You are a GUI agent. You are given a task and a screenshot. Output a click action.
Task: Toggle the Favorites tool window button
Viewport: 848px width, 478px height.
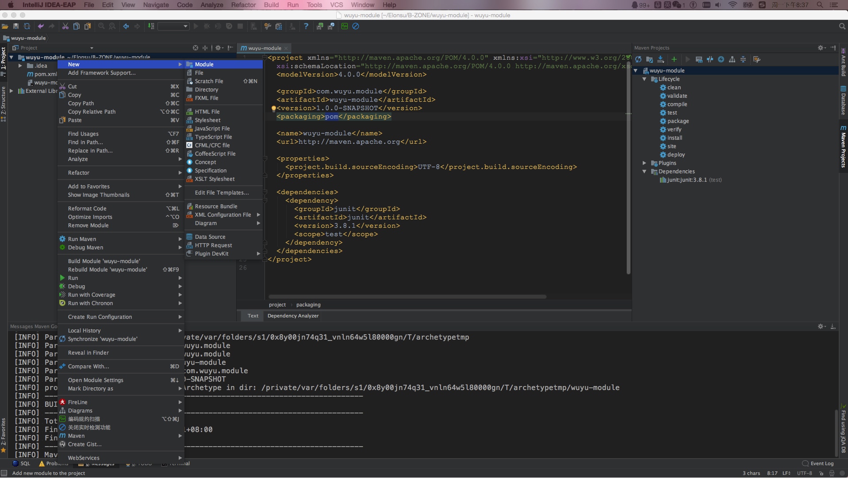(x=4, y=432)
